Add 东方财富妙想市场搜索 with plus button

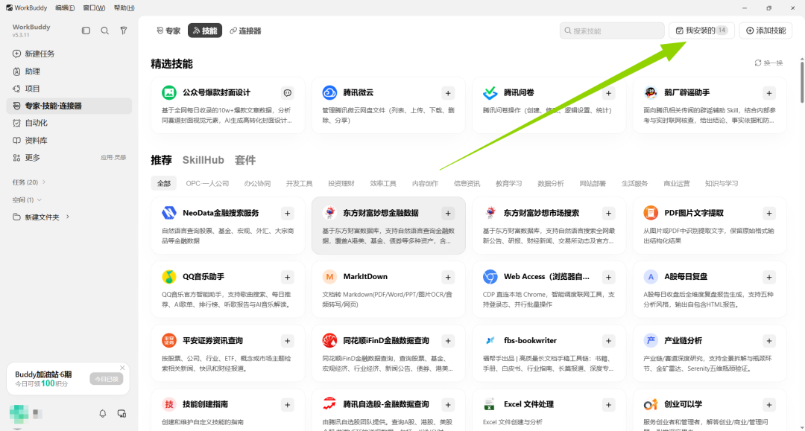(x=608, y=213)
